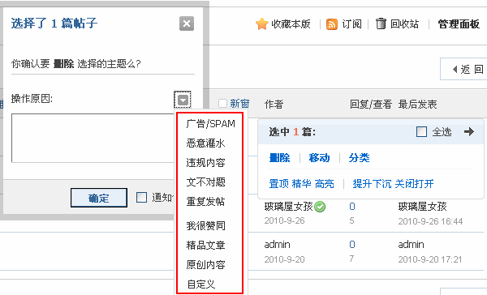Click last post time 2010-9-26 16:44
Screen dimensions: 487x295
tap(430, 221)
